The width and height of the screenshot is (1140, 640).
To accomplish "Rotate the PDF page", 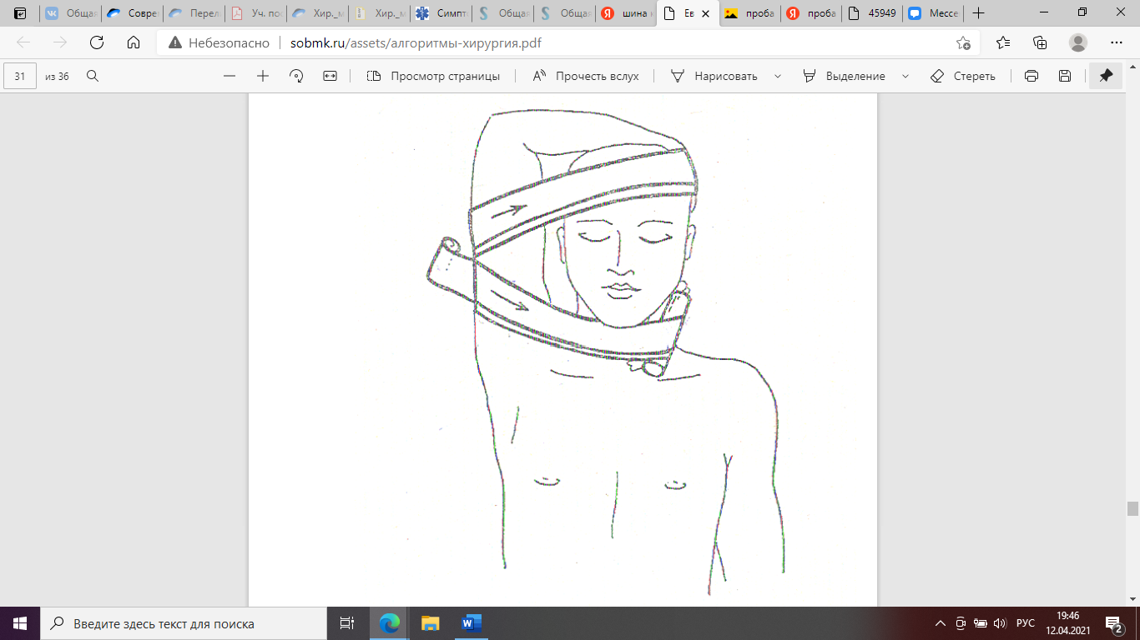I will tap(296, 76).
